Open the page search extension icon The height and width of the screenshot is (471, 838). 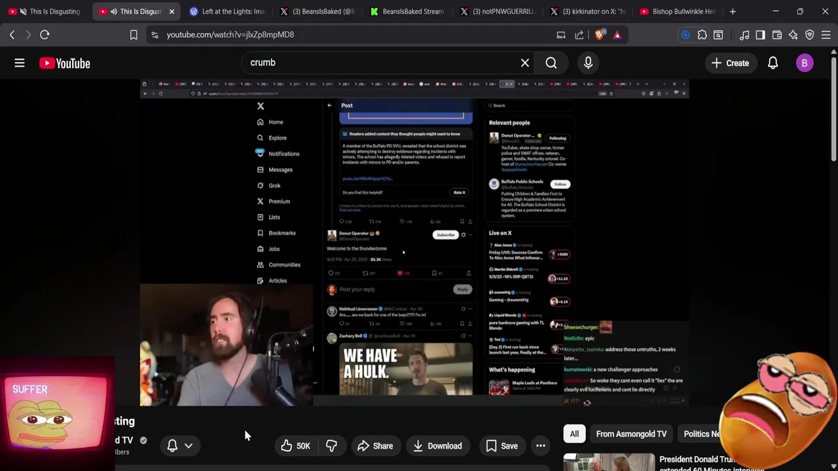718,35
